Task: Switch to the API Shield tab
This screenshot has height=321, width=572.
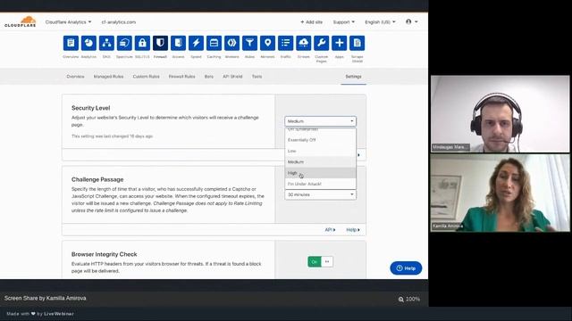Action: coord(232,77)
